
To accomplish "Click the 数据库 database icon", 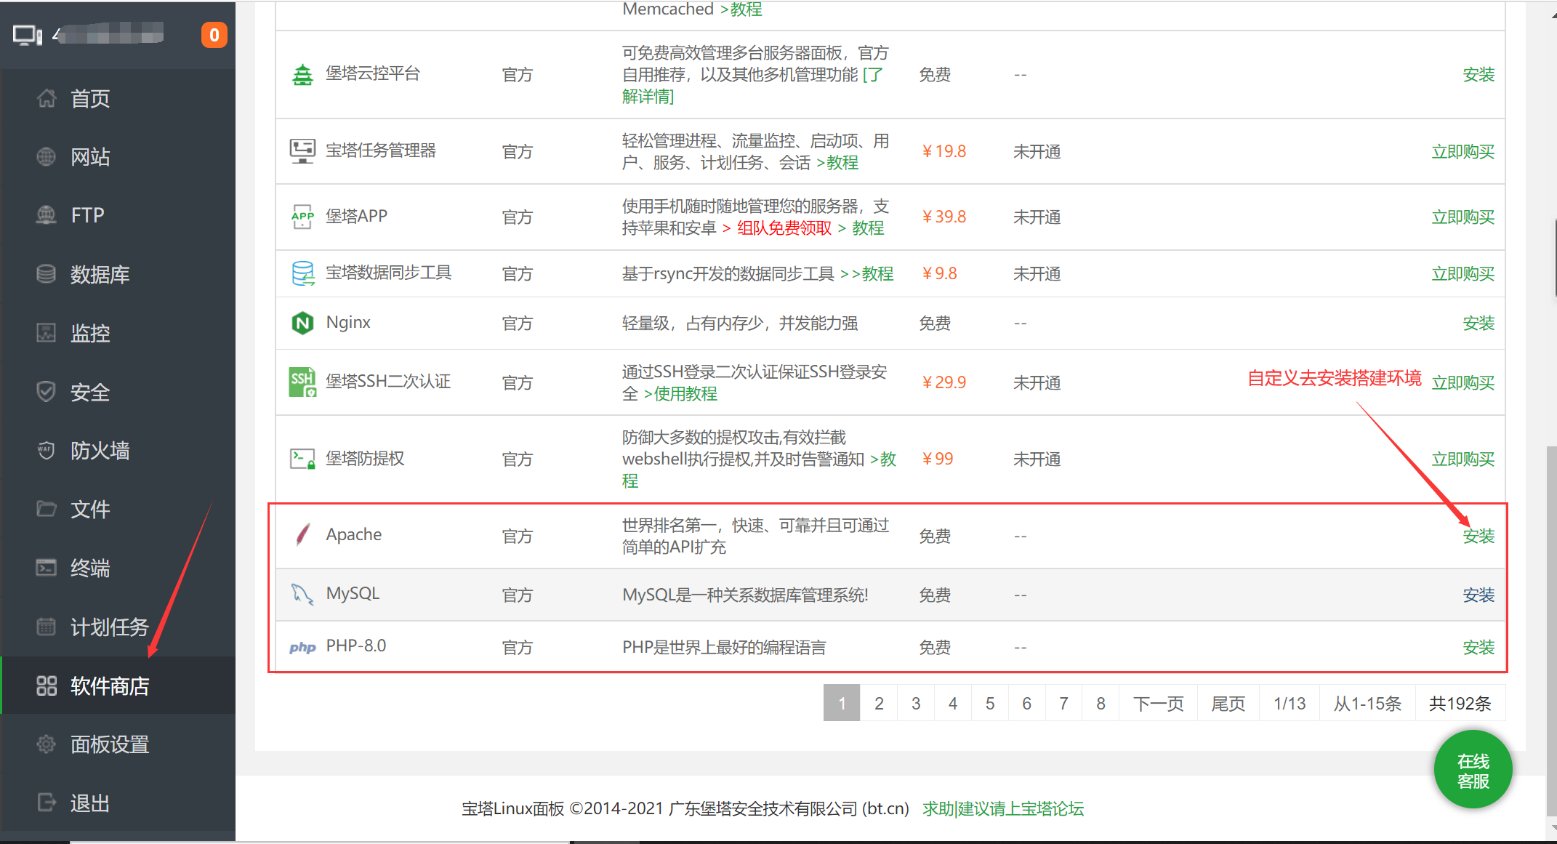I will [x=47, y=274].
